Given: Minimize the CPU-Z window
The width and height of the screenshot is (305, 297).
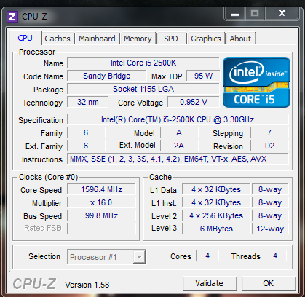Looking at the screenshot, I should pyautogui.click(x=235, y=14).
